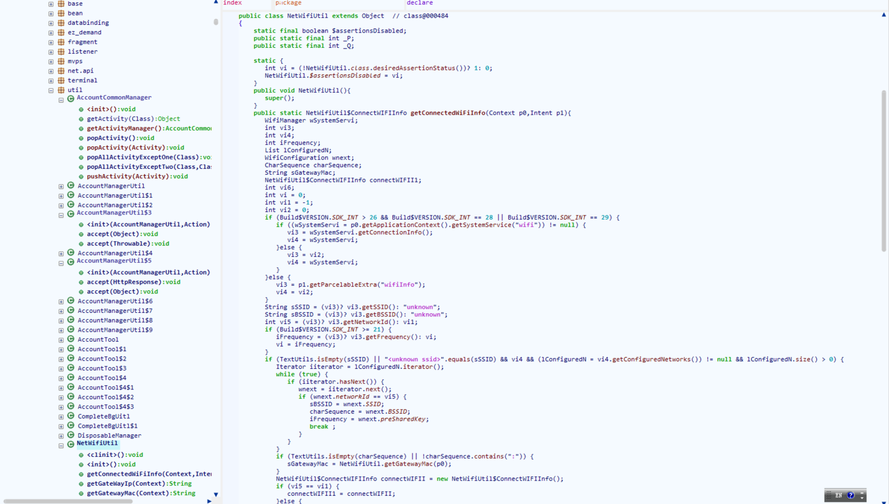This screenshot has width=889, height=504.
Task: Open the package tab
Action: [288, 3]
